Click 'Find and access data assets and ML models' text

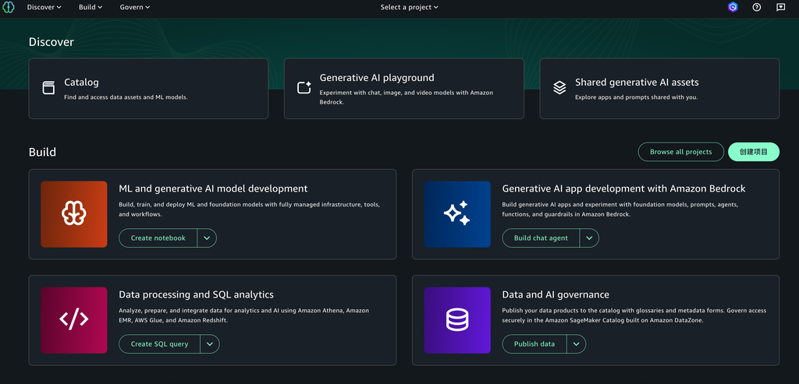[126, 97]
